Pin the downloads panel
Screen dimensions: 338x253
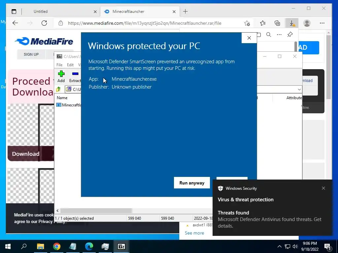290,35
